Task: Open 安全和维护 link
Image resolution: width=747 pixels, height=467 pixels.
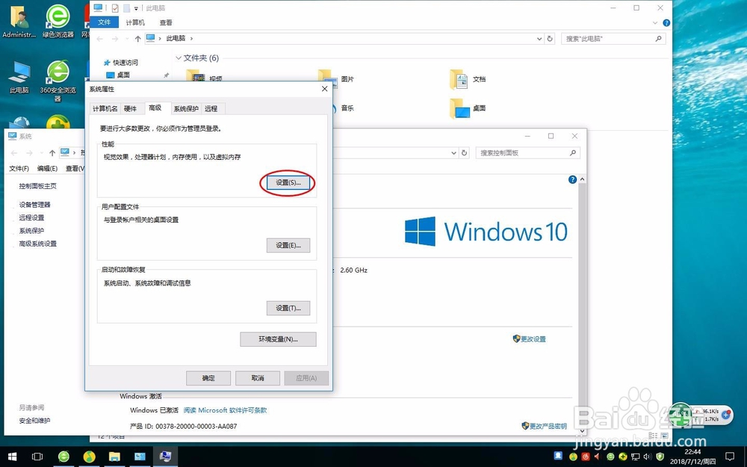Action: click(x=34, y=421)
